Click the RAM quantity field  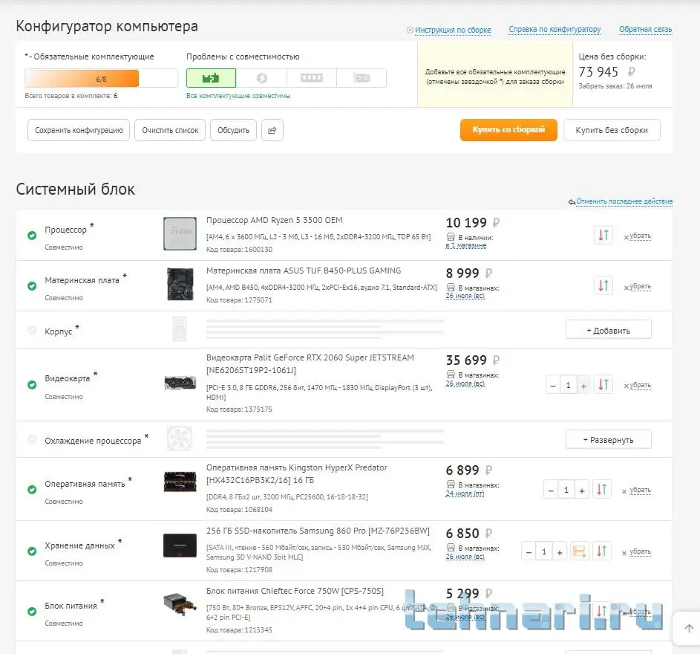[x=566, y=490]
